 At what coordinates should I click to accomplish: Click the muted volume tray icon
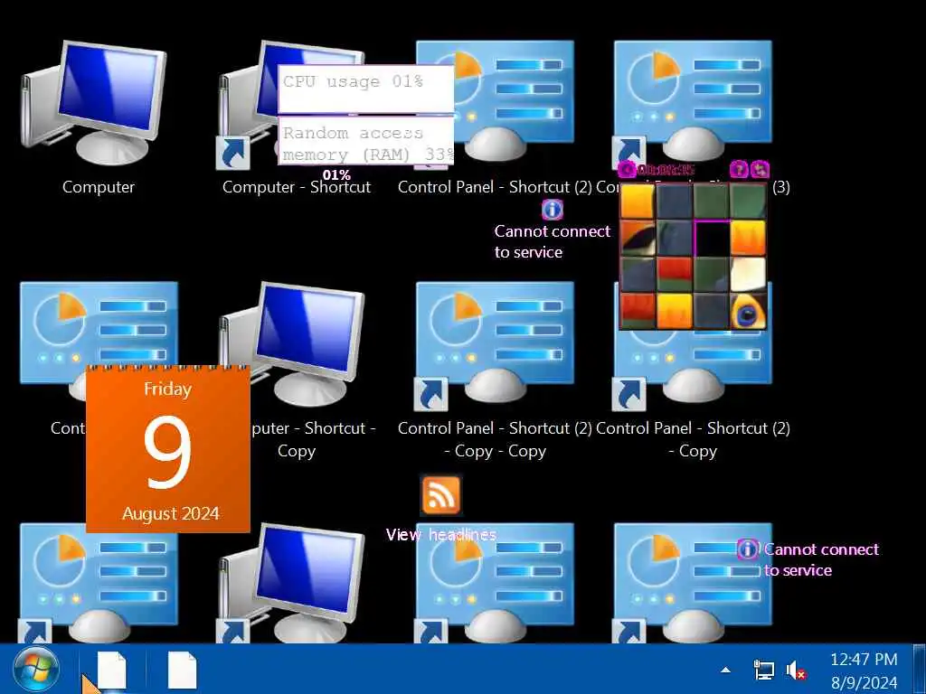click(796, 671)
